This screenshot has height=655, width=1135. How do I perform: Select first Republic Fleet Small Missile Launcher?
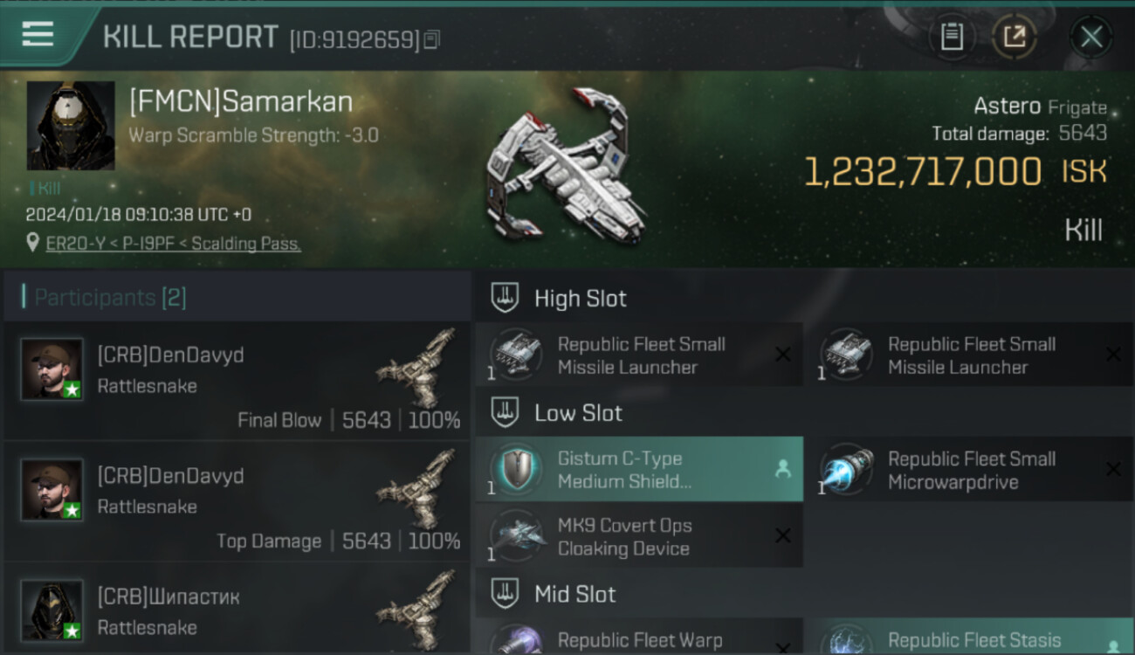639,355
